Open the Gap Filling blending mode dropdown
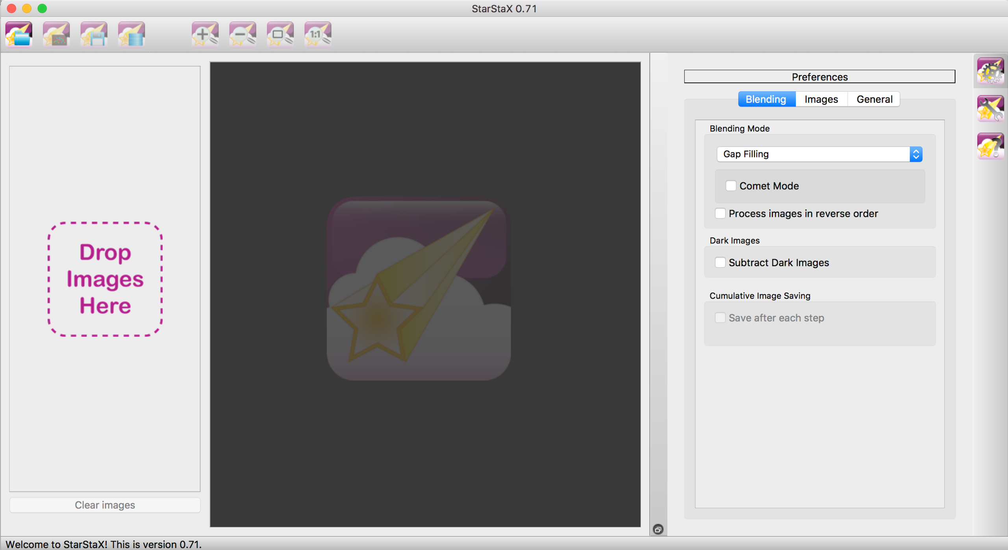The image size is (1008, 550). (819, 154)
